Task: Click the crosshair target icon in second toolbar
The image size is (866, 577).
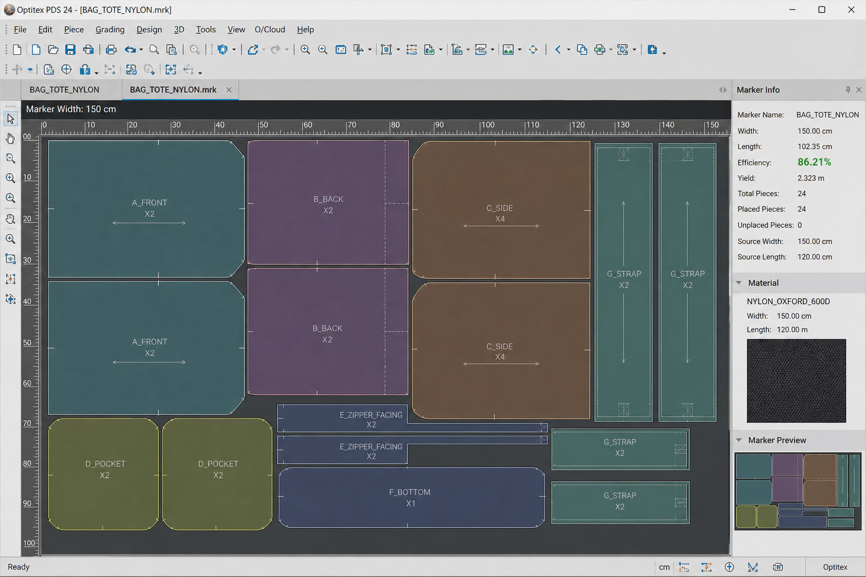Action: coord(67,69)
